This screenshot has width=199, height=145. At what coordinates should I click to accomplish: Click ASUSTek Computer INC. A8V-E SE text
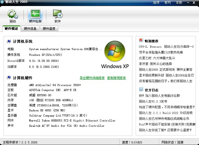pyautogui.click(x=53, y=90)
